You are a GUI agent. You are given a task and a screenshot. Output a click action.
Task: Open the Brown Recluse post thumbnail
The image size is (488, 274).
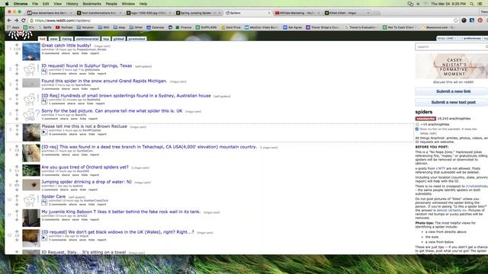click(31, 132)
